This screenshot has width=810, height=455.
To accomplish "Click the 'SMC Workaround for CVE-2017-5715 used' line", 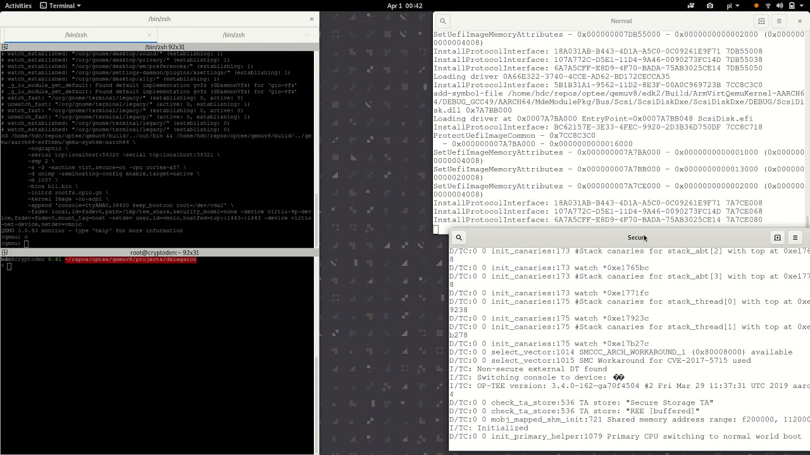I will click(600, 361).
